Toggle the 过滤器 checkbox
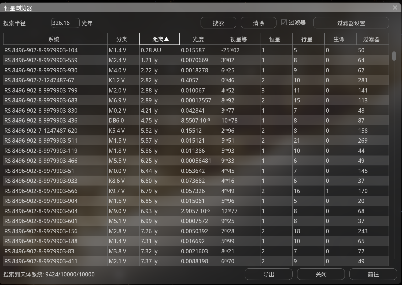Image resolution: width=402 pixels, height=285 pixels. (284, 23)
